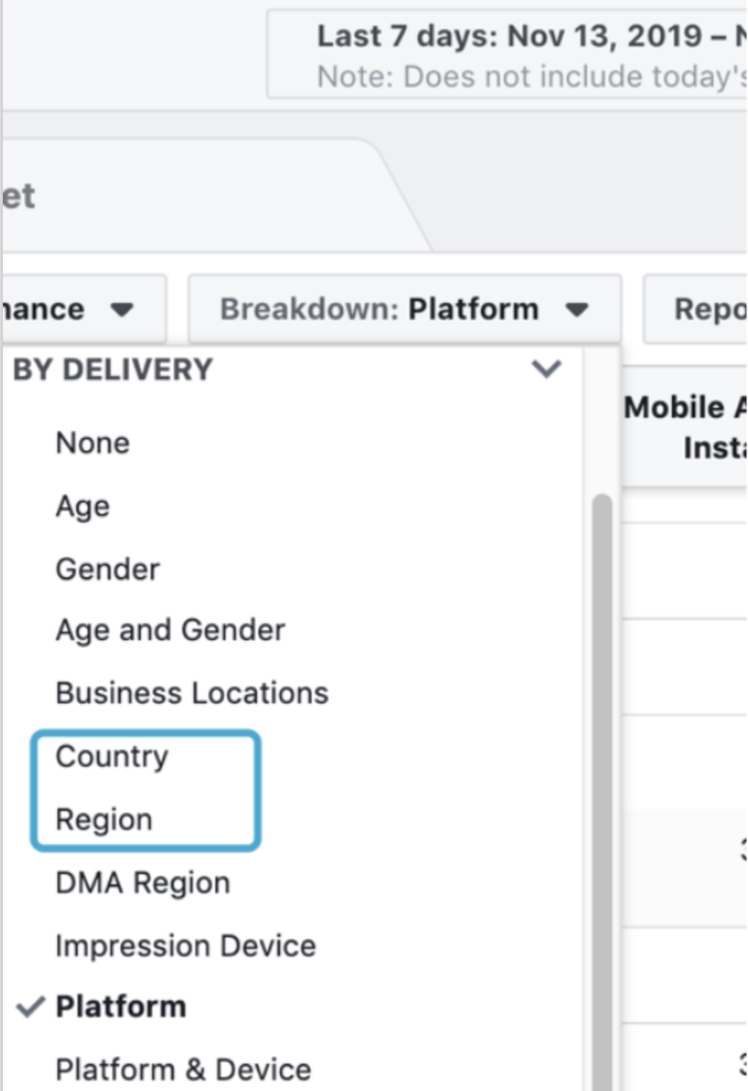Open the Performance columns dropdown arrow
The width and height of the screenshot is (748, 1091).
point(122,309)
